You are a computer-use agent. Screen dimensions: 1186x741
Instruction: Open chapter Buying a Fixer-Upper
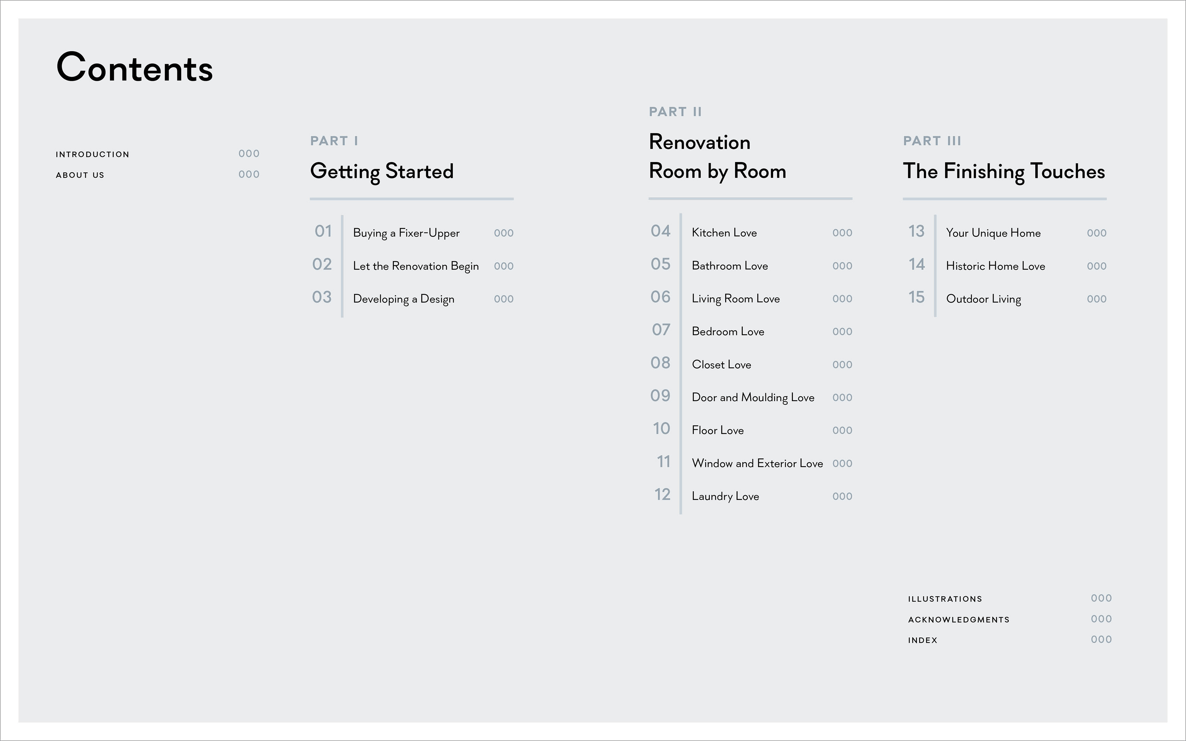point(406,233)
